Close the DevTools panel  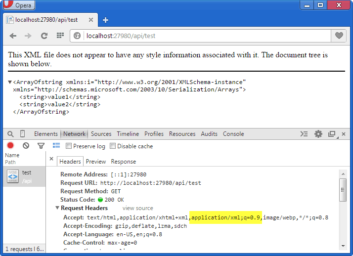(344, 134)
